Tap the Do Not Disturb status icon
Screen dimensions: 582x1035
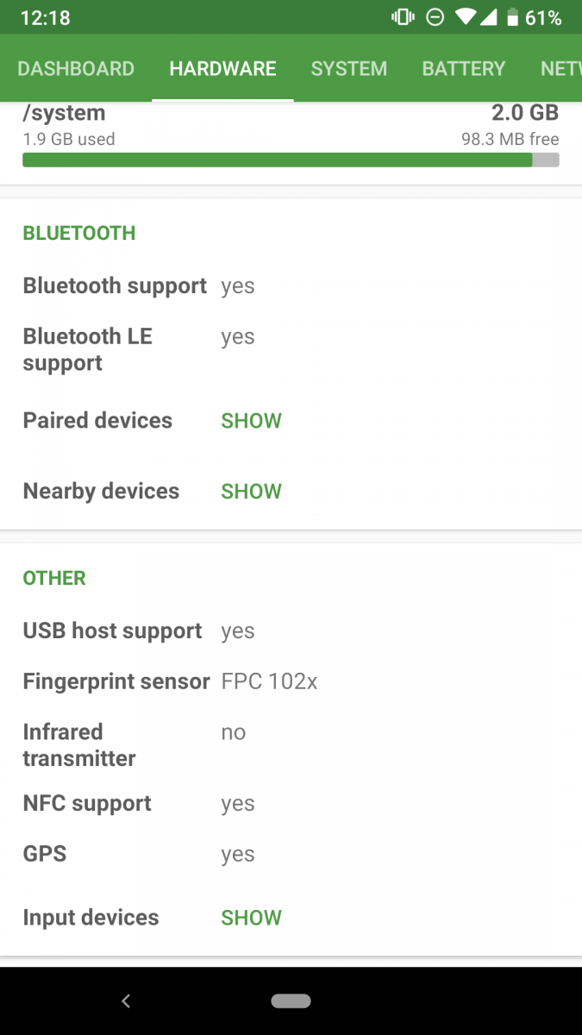tap(435, 16)
